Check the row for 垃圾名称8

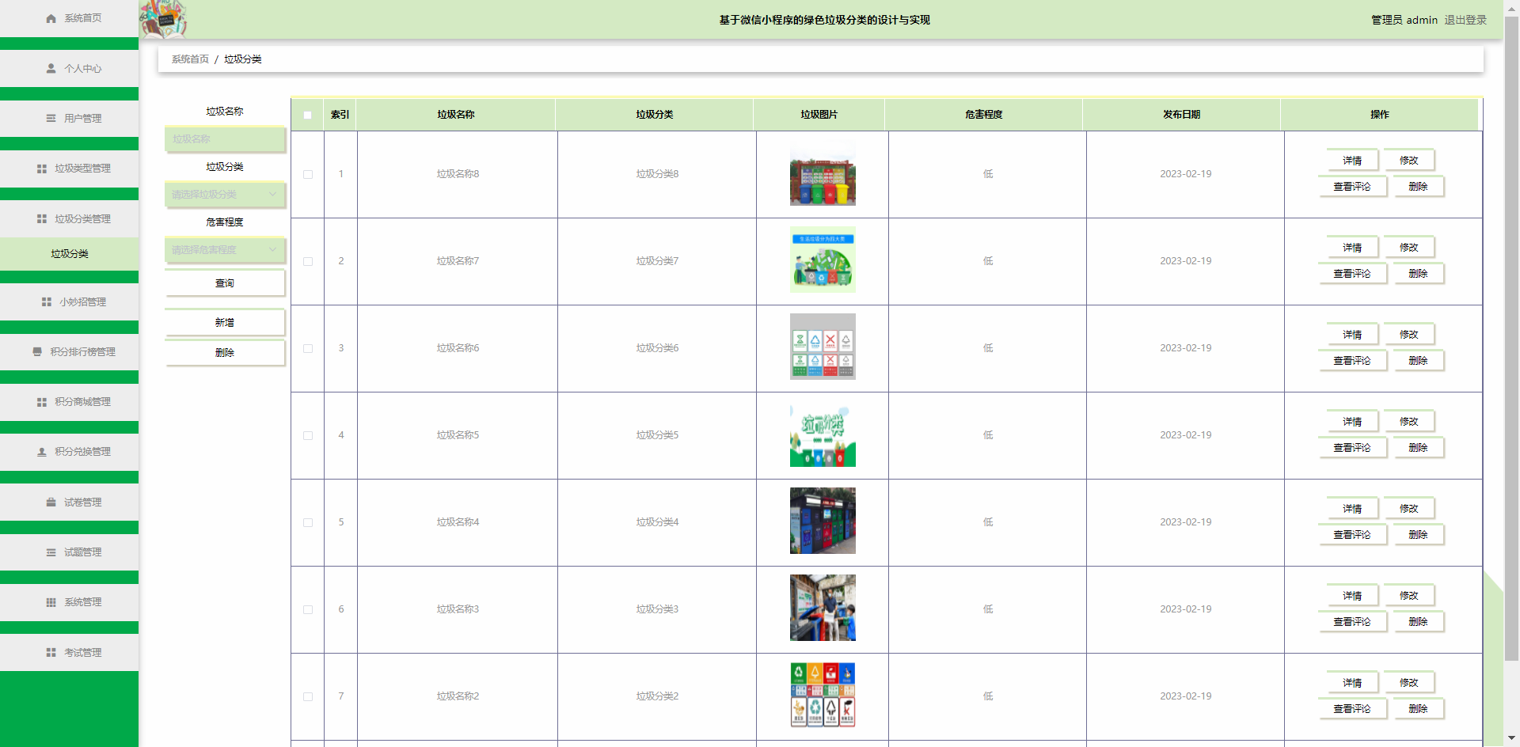[308, 174]
